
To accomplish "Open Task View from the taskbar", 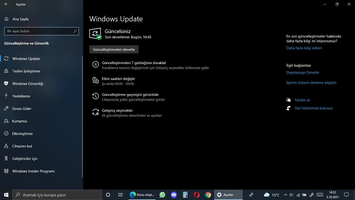I will 121,195.
